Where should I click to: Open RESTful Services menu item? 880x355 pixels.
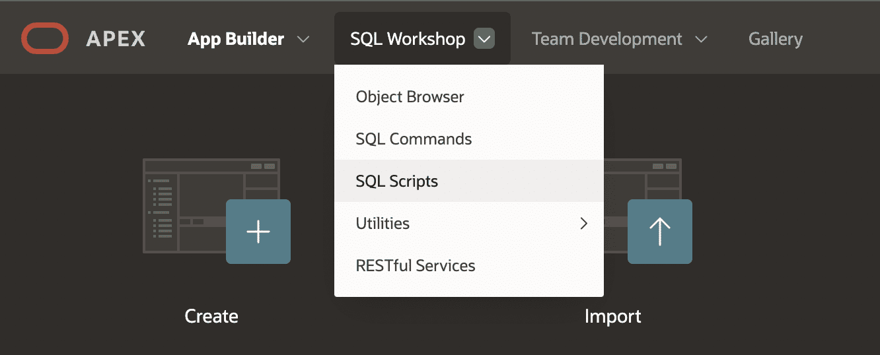click(469, 266)
